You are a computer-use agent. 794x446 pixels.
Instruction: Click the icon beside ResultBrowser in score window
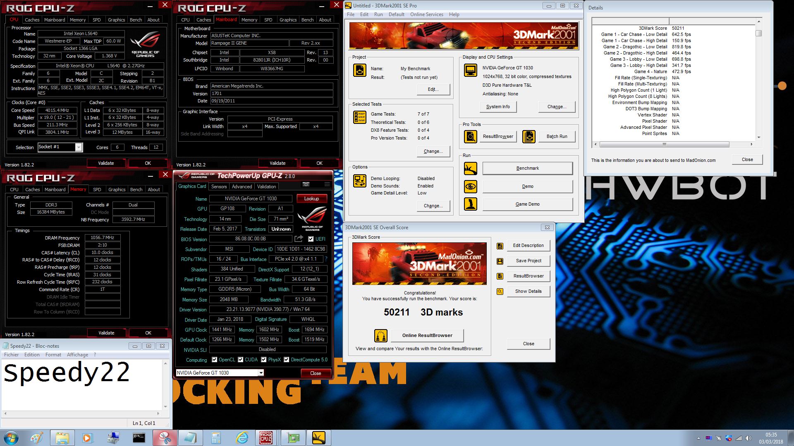500,276
